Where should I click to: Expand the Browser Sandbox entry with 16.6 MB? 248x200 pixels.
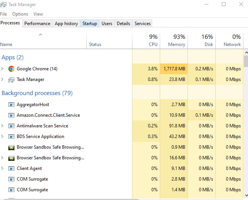click(x=2, y=158)
